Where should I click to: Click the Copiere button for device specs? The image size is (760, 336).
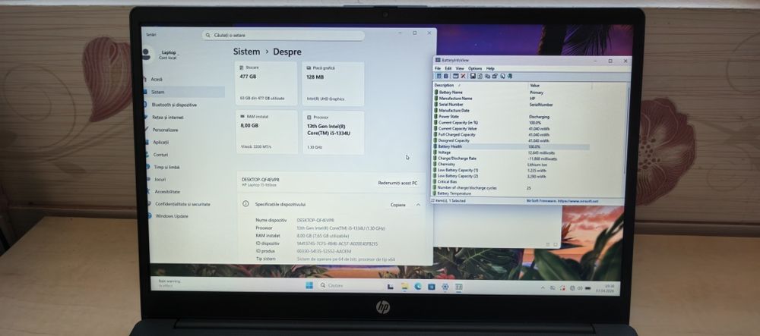pos(398,205)
